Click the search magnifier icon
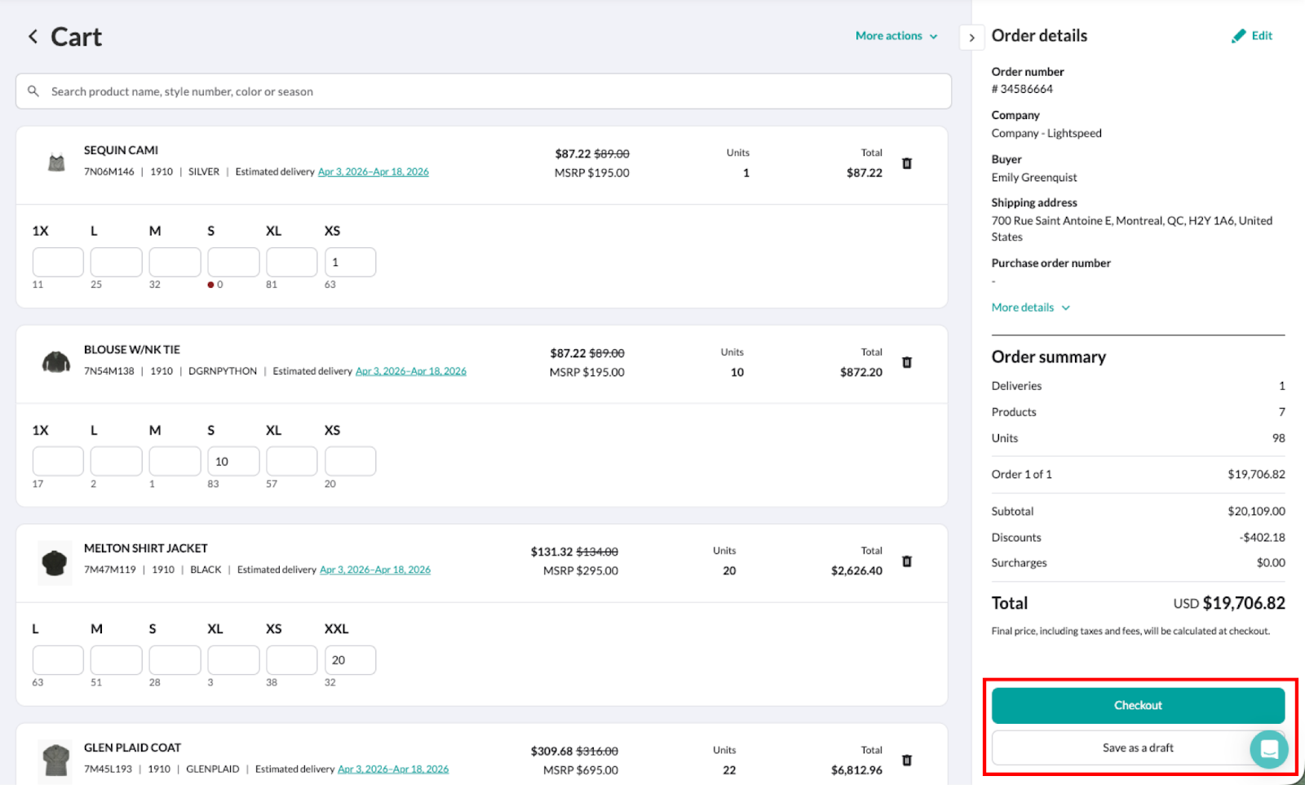Image resolution: width=1305 pixels, height=785 pixels. 33,91
